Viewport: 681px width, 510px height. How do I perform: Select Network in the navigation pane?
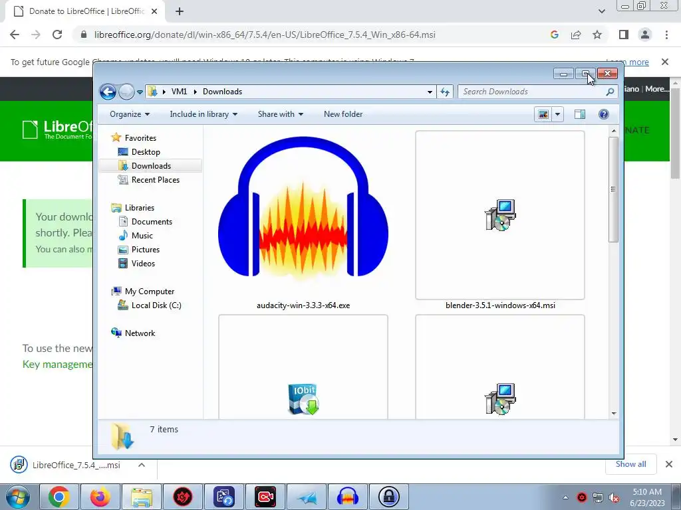(x=133, y=333)
